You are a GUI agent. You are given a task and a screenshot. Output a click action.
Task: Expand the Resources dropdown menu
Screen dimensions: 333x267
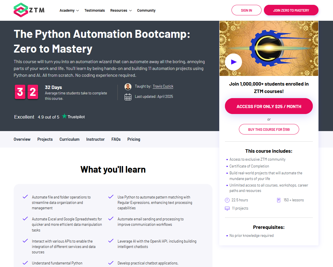121,11
